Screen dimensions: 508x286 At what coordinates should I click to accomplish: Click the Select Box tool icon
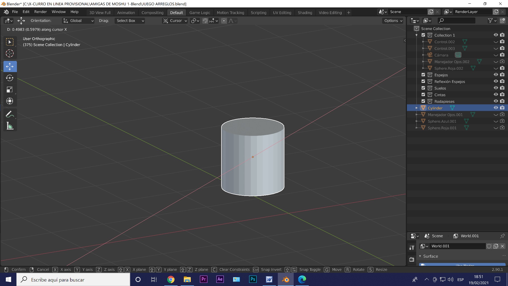pos(10,42)
